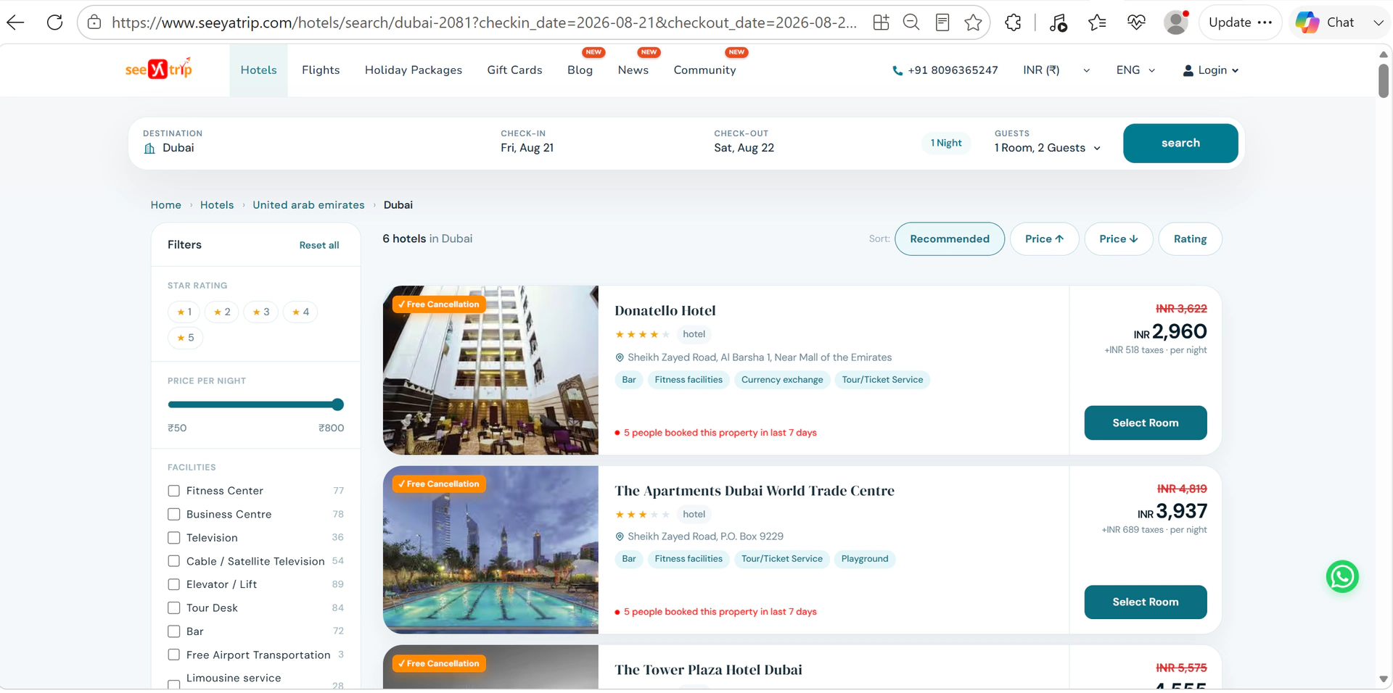Click the browser back arrow
This screenshot has width=1393, height=693.
point(15,22)
